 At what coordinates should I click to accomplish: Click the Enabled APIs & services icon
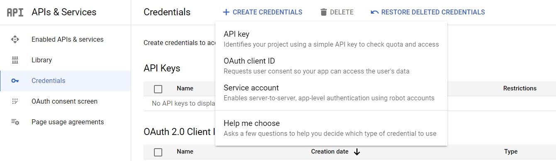point(15,40)
